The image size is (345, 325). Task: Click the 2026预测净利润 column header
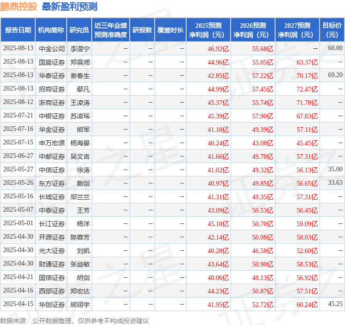pyautogui.click(x=252, y=30)
